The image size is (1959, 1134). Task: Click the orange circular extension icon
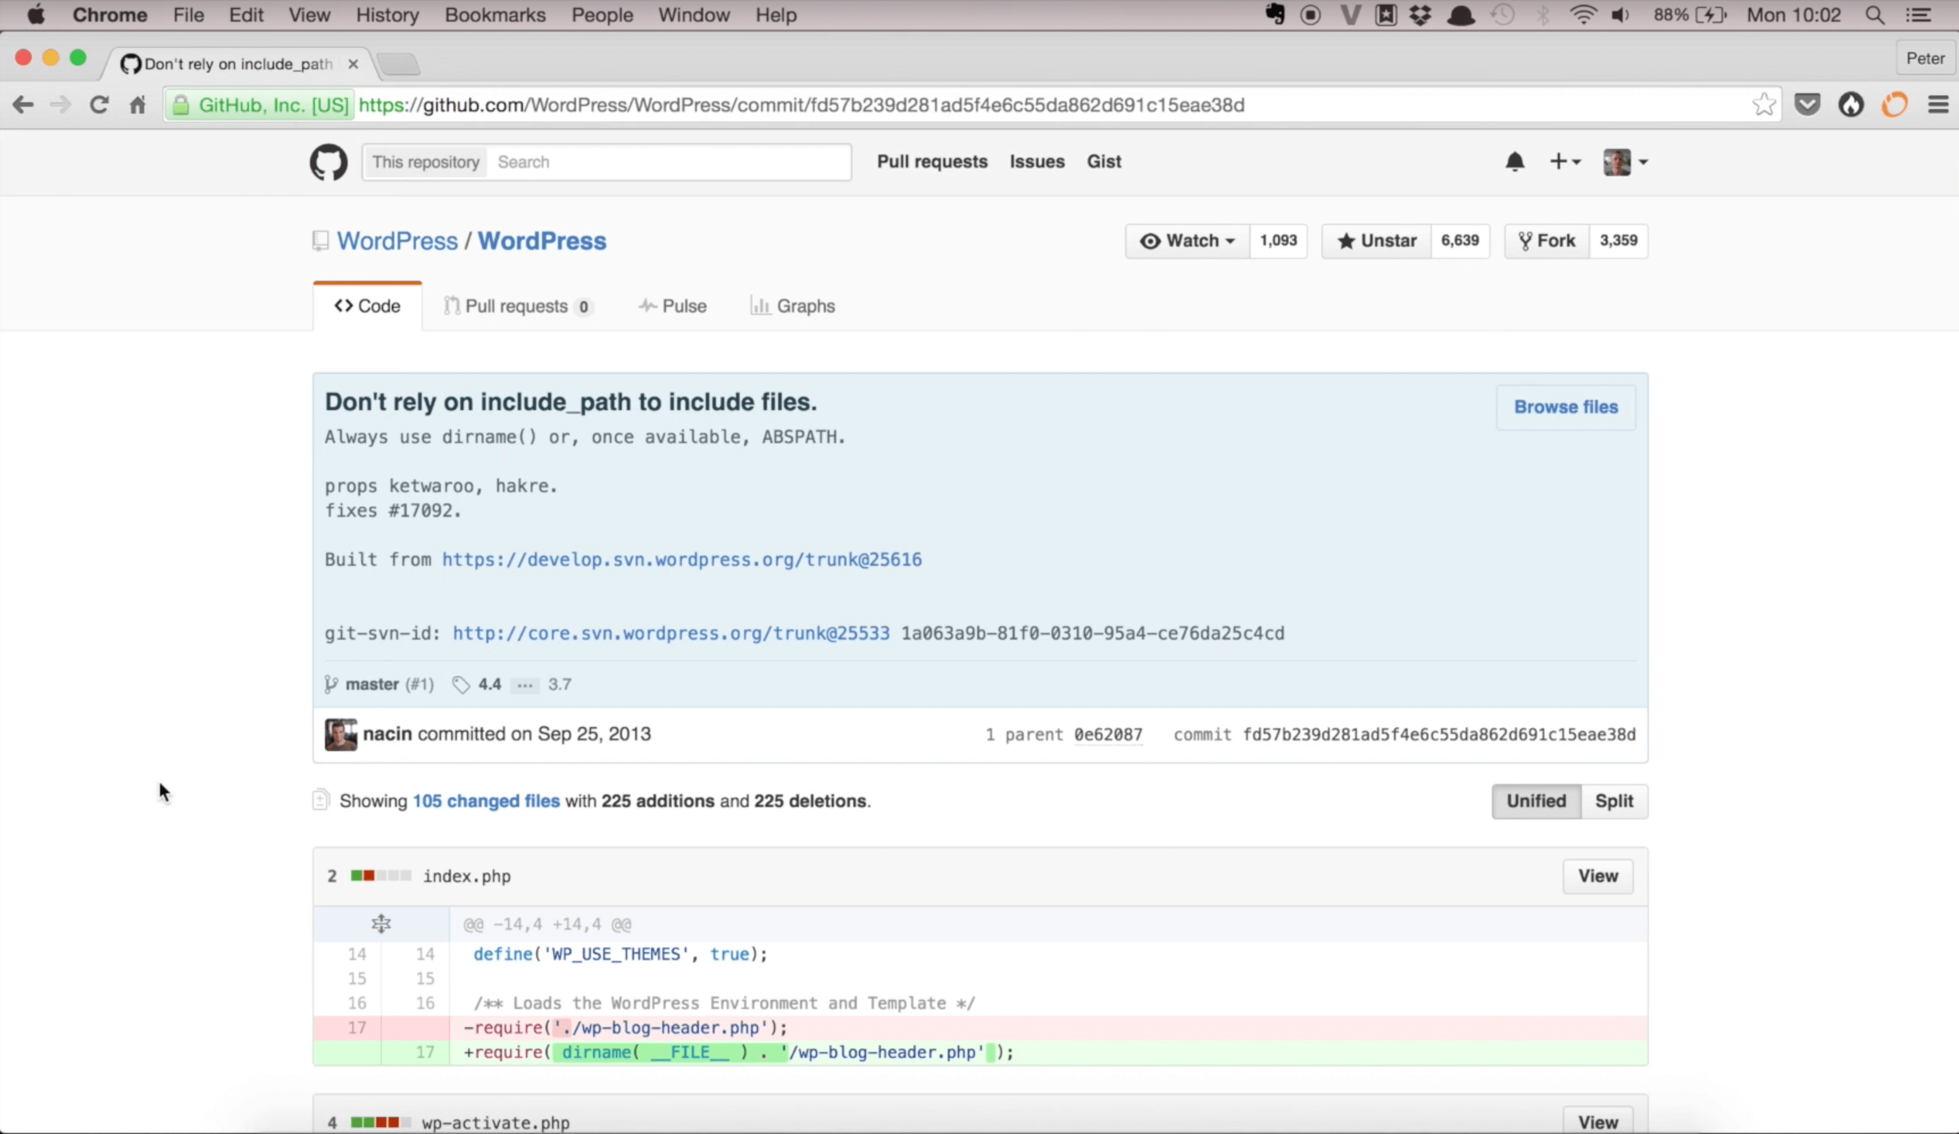click(1894, 104)
